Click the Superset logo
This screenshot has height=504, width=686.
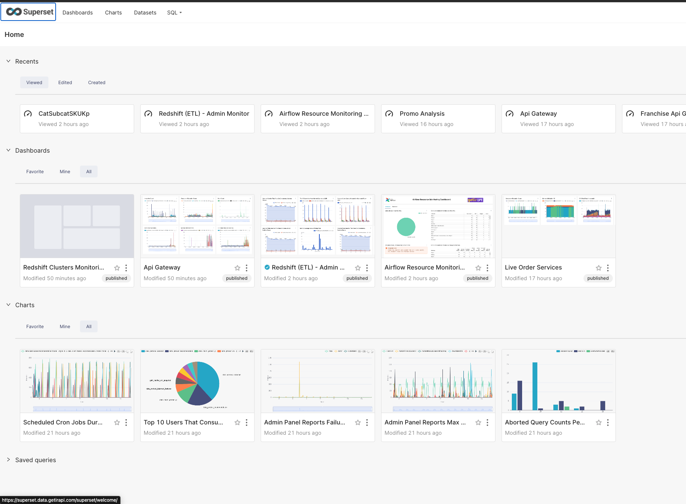coord(29,12)
